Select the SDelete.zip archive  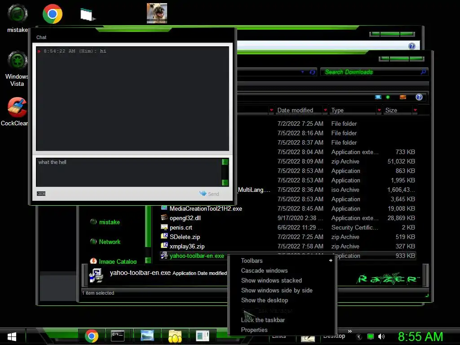185,237
